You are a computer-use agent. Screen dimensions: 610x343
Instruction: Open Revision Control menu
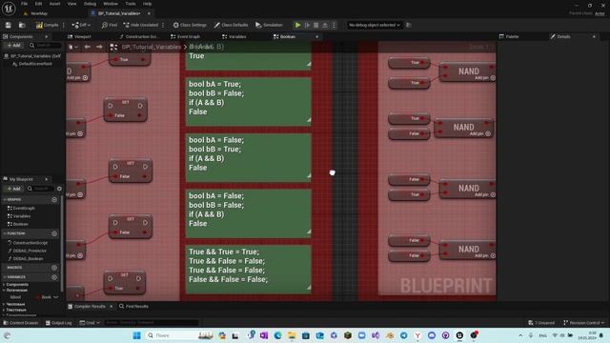tap(584, 323)
